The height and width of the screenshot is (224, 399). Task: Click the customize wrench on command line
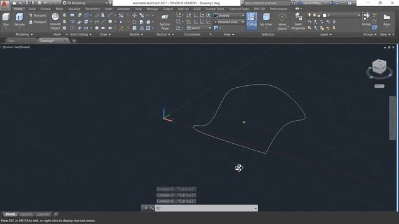(152, 208)
